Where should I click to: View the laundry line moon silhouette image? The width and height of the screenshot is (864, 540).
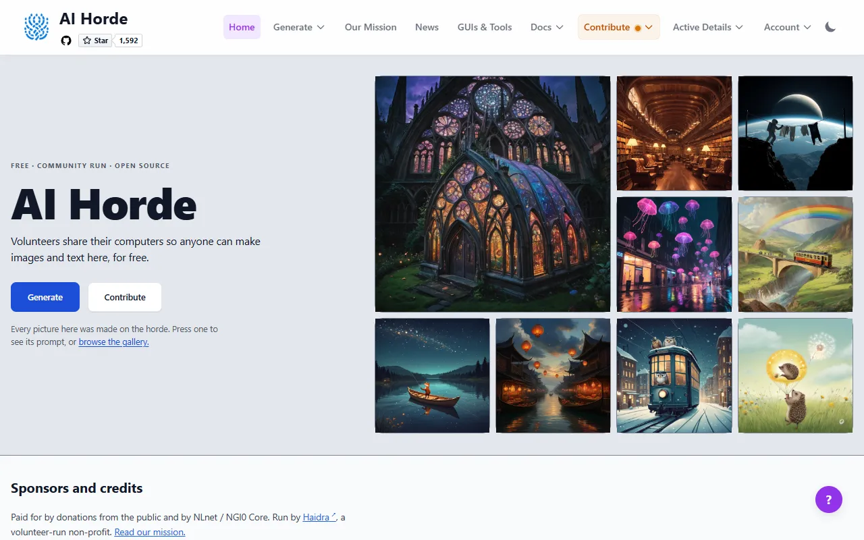(795, 133)
